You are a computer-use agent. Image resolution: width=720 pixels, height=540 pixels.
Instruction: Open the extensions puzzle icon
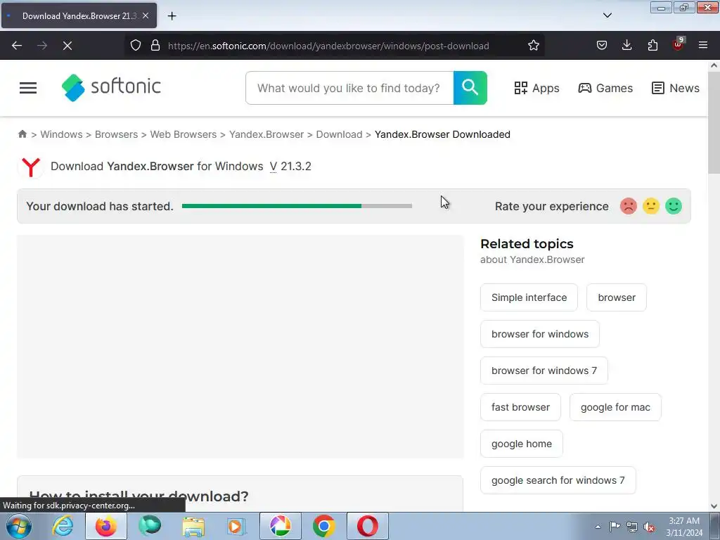coord(652,46)
